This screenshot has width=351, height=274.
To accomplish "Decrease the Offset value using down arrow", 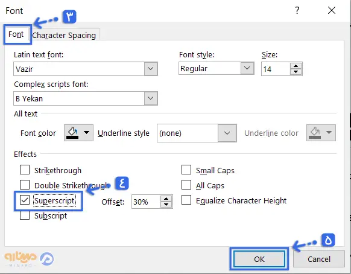I will [166, 205].
